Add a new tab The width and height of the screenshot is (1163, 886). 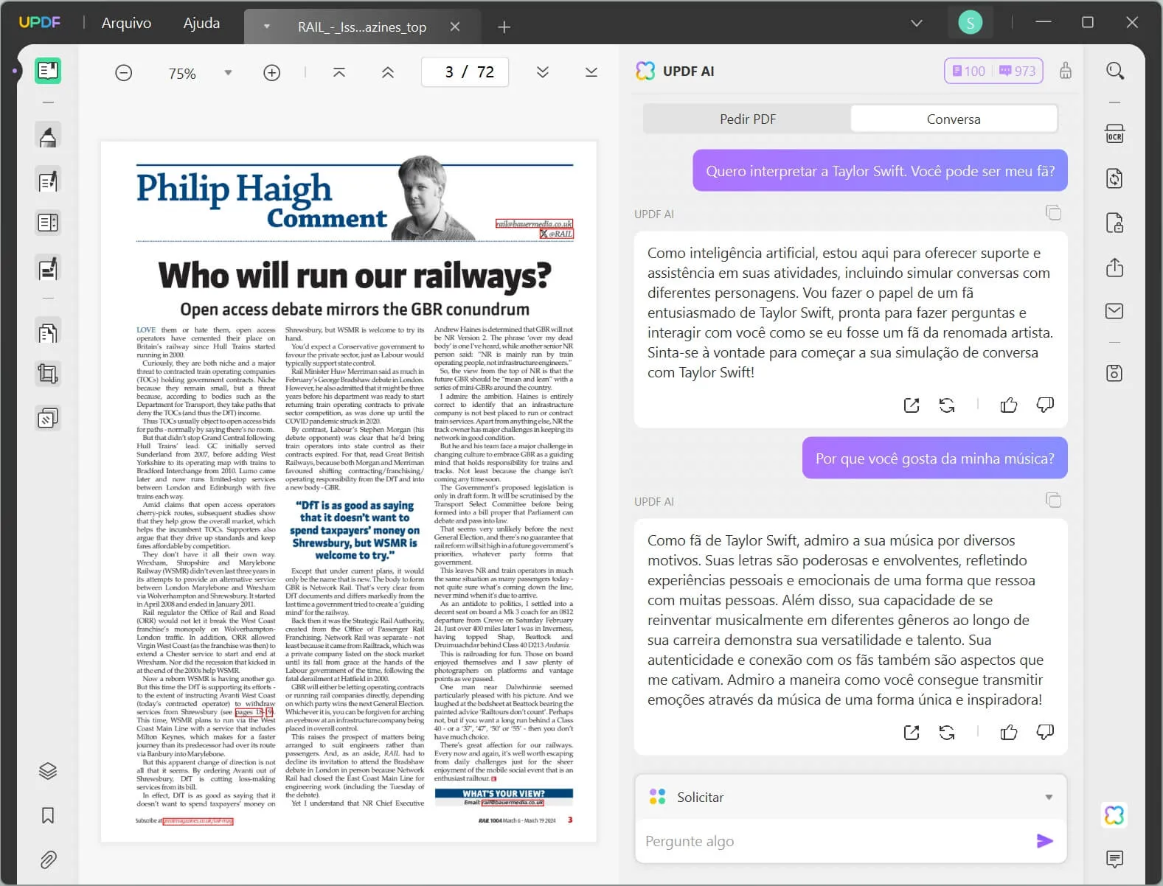coord(504,27)
